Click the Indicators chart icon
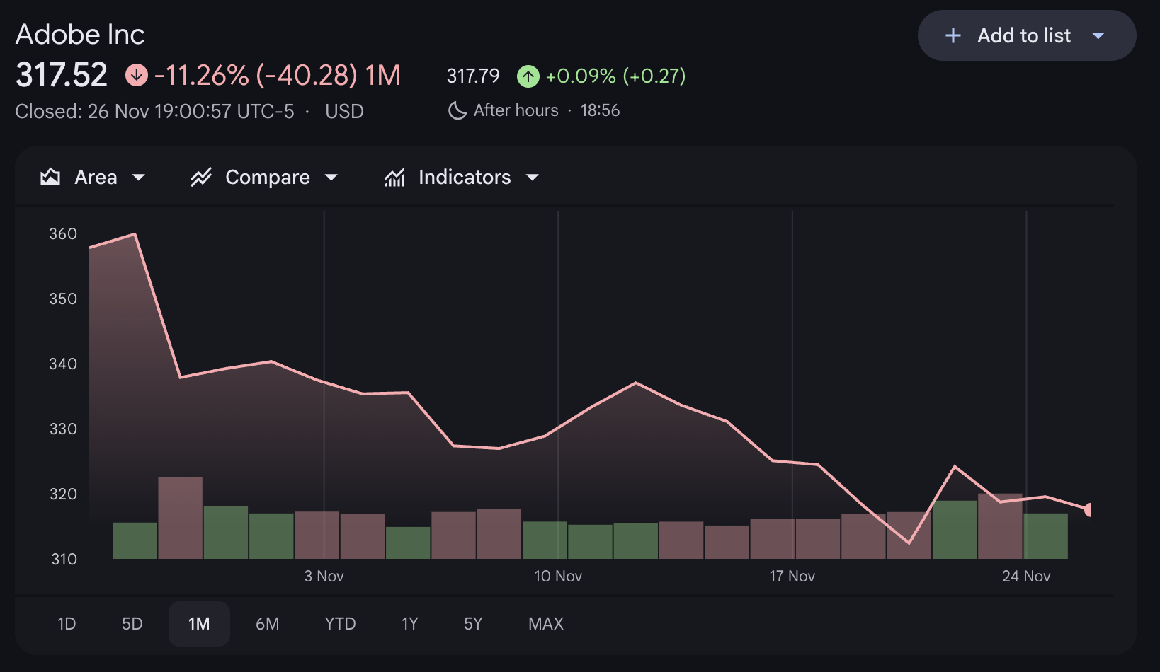The height and width of the screenshot is (672, 1160). (x=394, y=177)
